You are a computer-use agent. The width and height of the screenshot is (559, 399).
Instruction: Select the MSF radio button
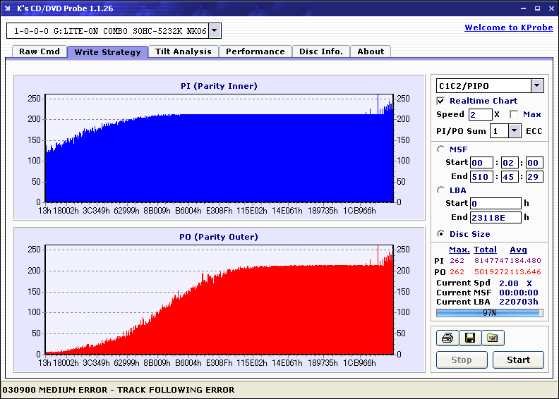[441, 149]
